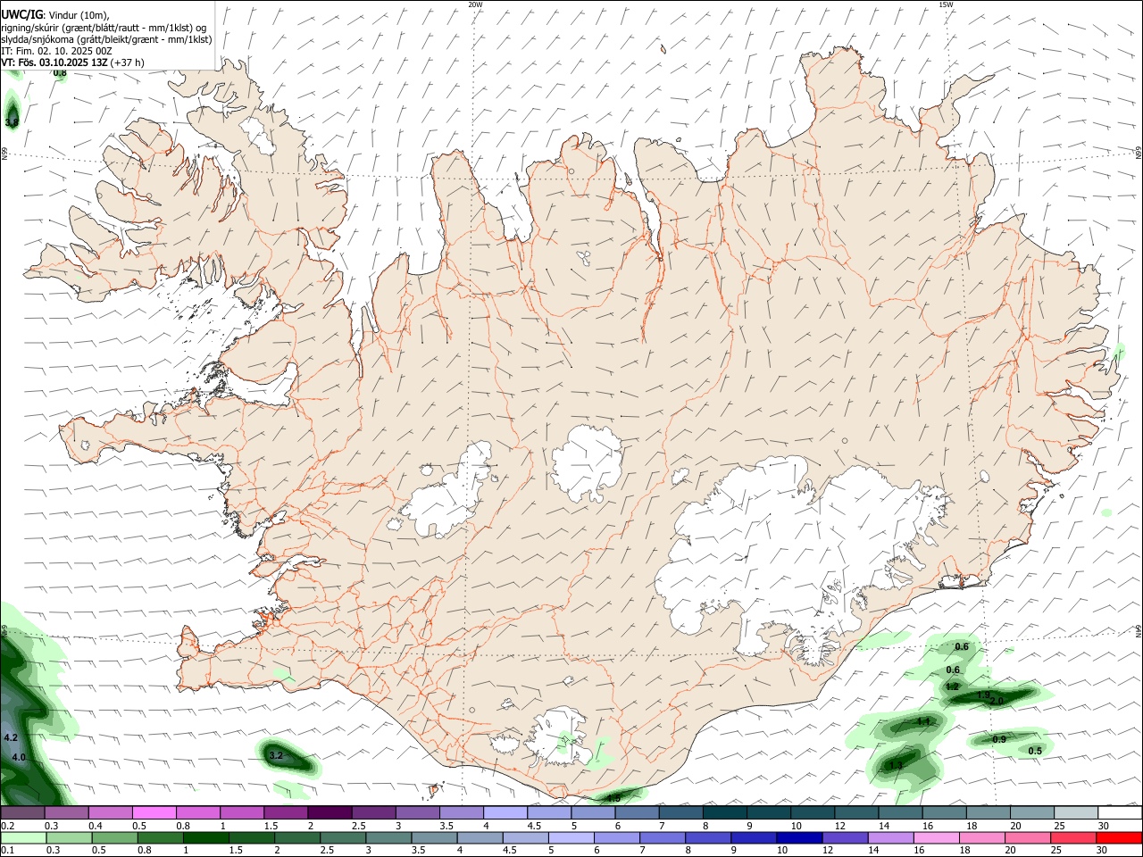The width and height of the screenshot is (1143, 857).
Task: Select the '1.9' precipitation value on map
Action: tap(983, 695)
